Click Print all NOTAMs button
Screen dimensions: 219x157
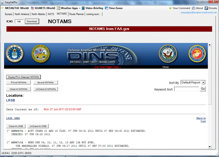tap(18, 83)
